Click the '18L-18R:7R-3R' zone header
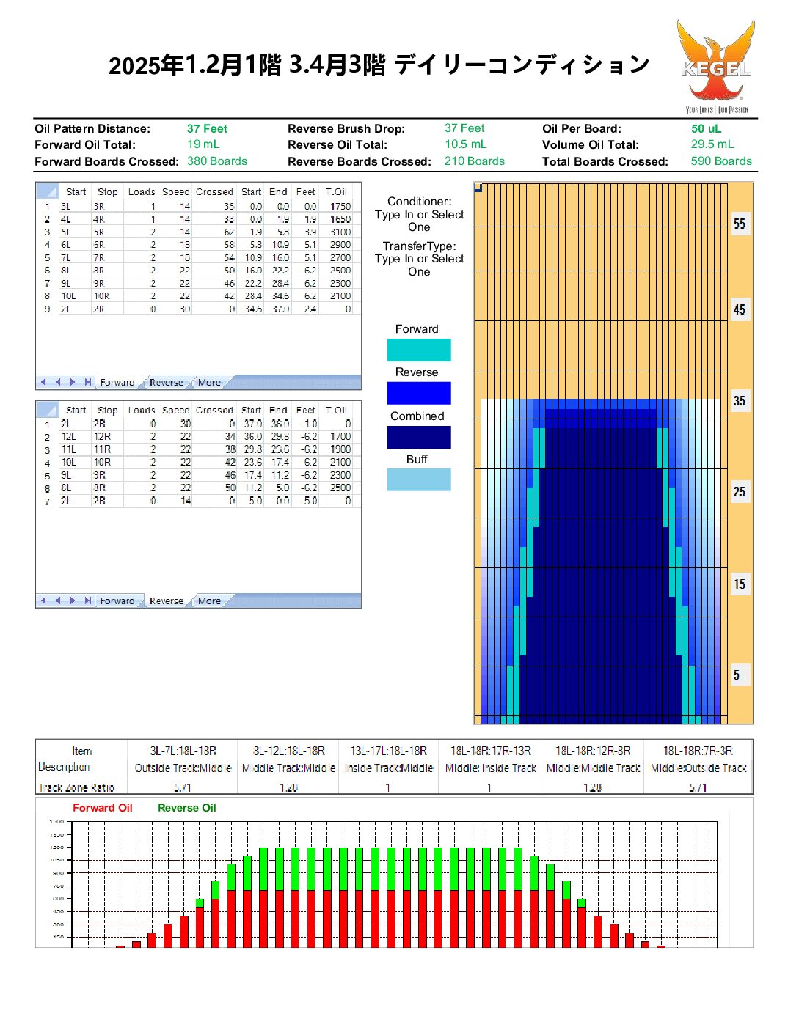Screen dimensions: 799x1033 coord(698,751)
